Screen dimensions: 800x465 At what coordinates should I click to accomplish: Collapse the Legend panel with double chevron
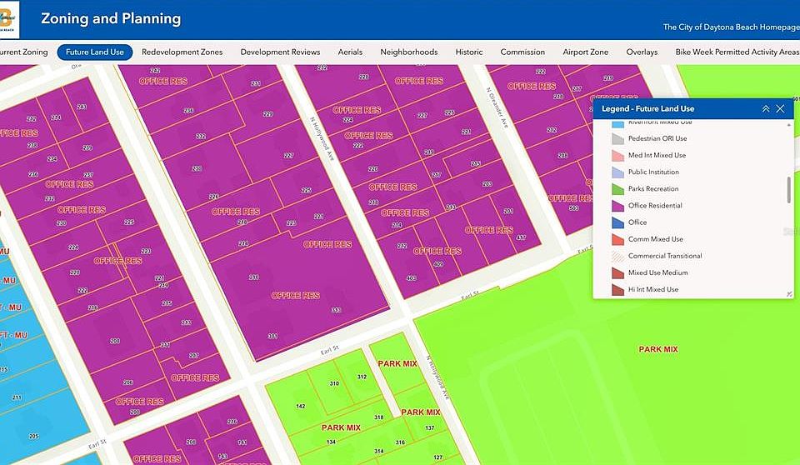[765, 108]
